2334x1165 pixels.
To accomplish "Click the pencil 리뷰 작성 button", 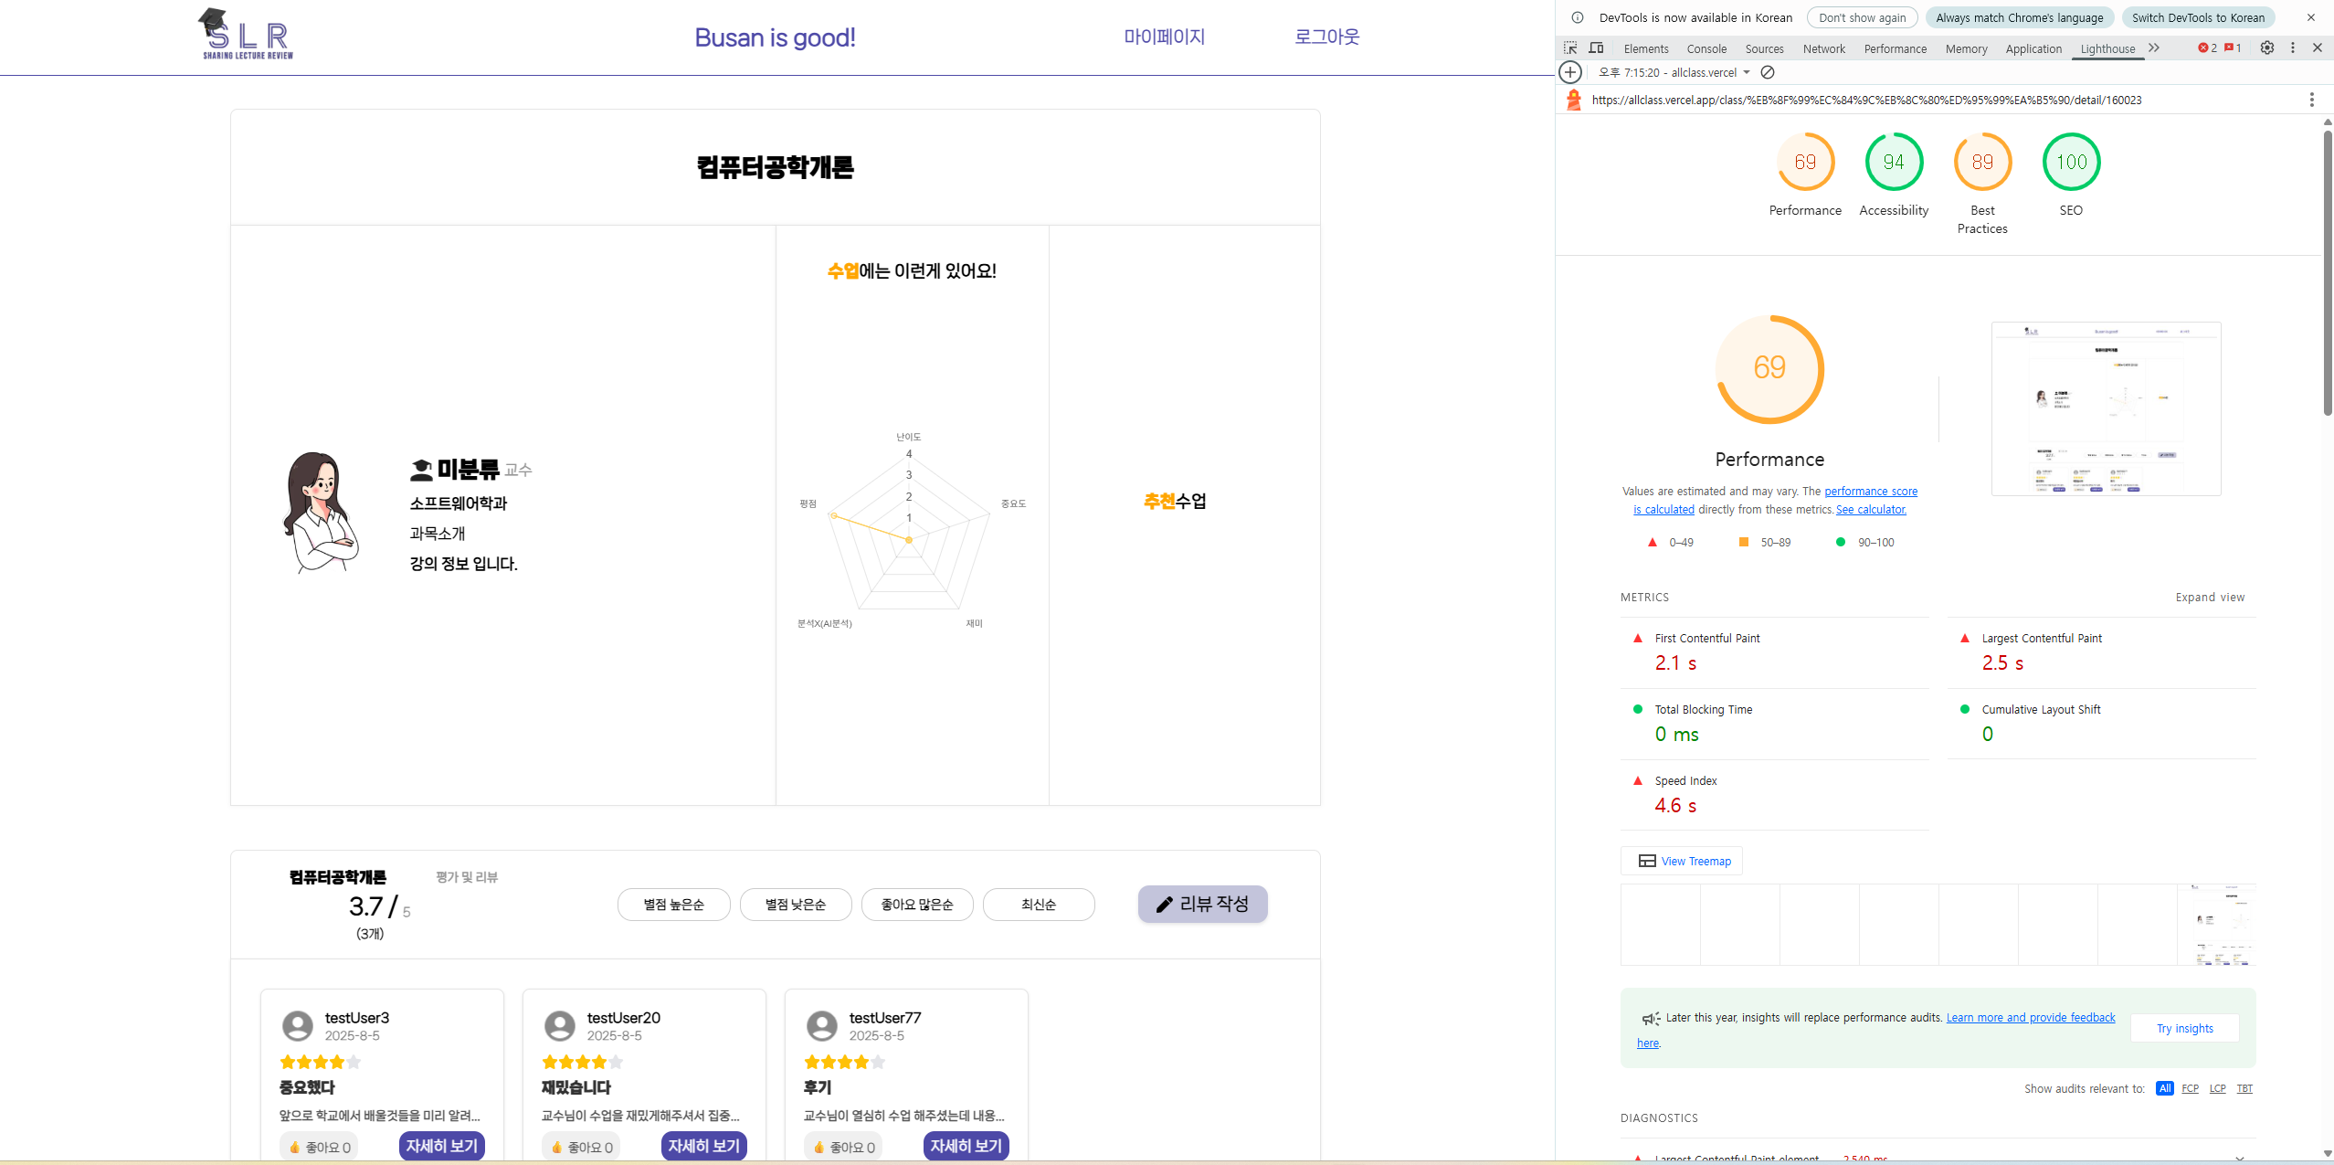I will (1202, 904).
